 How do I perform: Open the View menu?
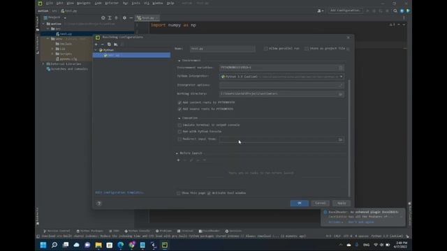[70, 3]
